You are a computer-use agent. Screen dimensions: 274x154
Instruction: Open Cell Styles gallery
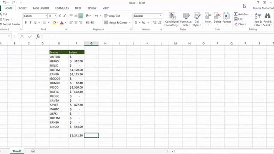coord(197,20)
